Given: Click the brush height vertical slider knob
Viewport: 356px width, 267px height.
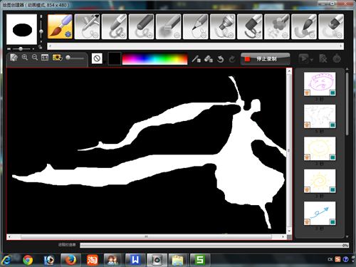Looking at the screenshot, I should coord(41,31).
